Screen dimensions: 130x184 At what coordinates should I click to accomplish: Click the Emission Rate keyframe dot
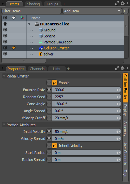[x=49, y=90]
